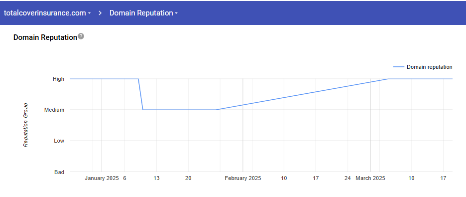Screen dimensions: 466x197
Task: Expand the Domain Reputation dashboard dropdown
Action: click(143, 13)
